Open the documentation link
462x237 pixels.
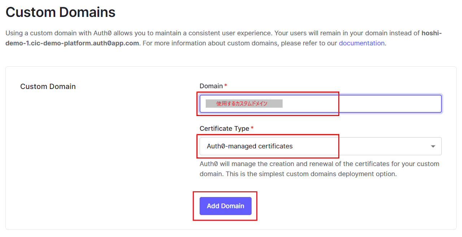pos(361,43)
